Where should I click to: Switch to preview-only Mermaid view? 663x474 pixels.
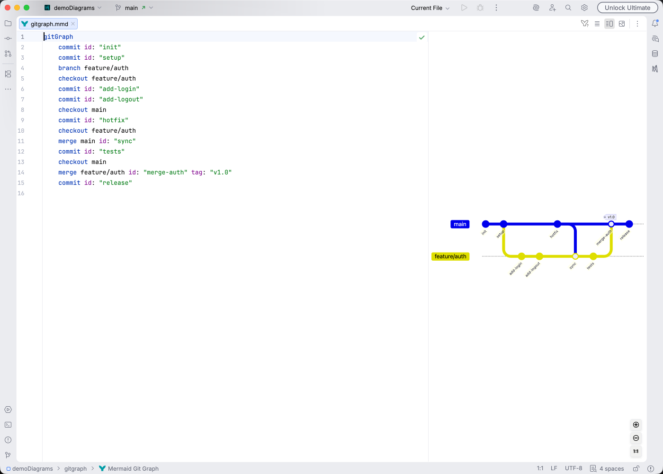[622, 23]
